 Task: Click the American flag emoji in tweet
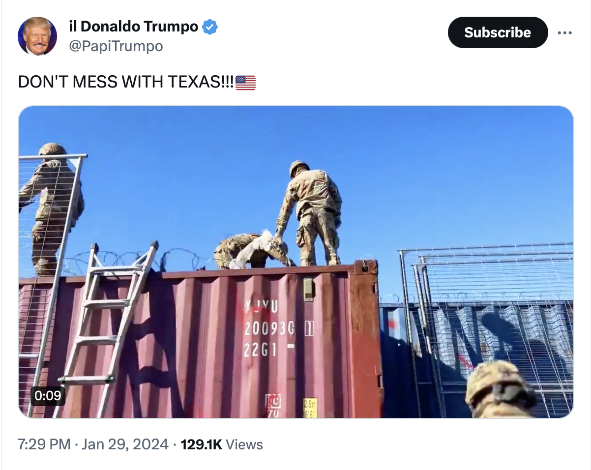click(246, 83)
